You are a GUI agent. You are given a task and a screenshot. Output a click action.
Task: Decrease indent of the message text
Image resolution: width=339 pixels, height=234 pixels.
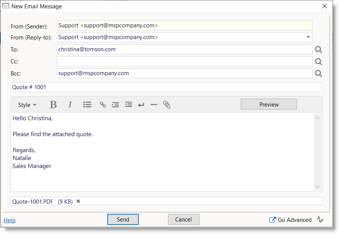point(129,105)
